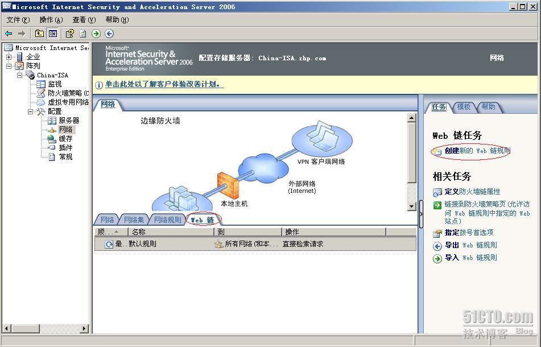Sort rules by 操作 column header
541x347 pixels.
tap(334, 232)
